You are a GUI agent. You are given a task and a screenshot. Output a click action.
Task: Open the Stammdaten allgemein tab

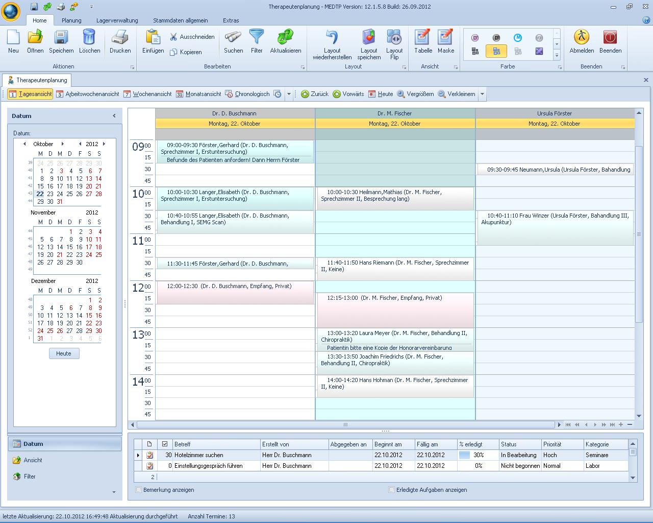point(180,20)
